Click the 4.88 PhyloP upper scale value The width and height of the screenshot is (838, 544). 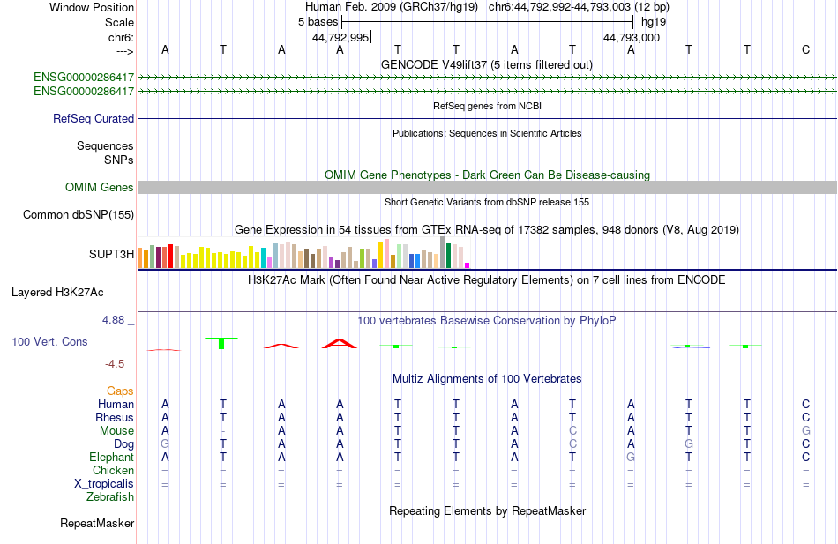tap(113, 319)
